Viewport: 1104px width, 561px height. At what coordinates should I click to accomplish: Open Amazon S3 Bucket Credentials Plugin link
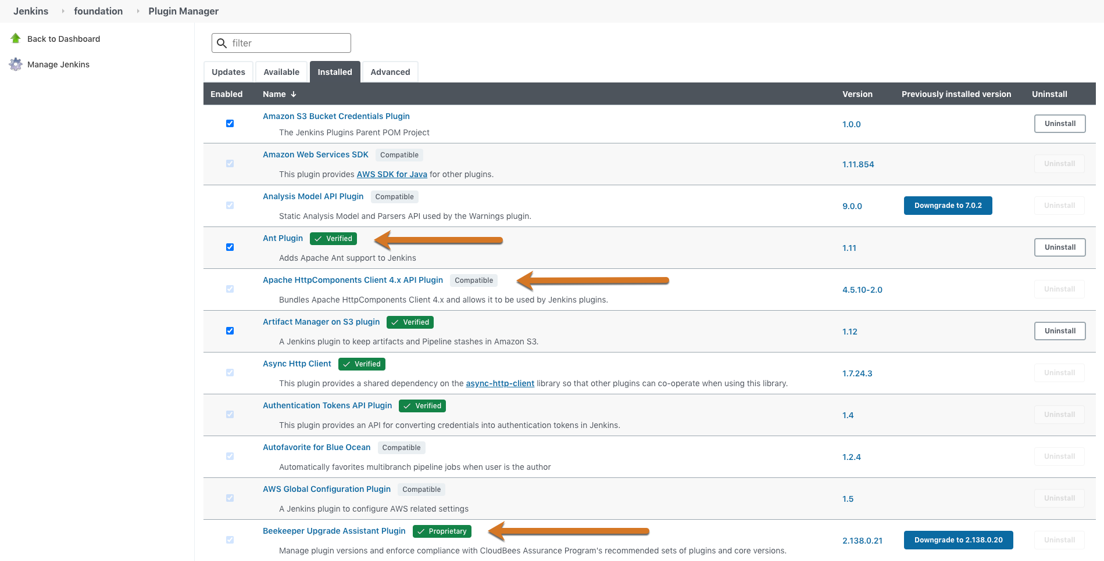pos(336,116)
